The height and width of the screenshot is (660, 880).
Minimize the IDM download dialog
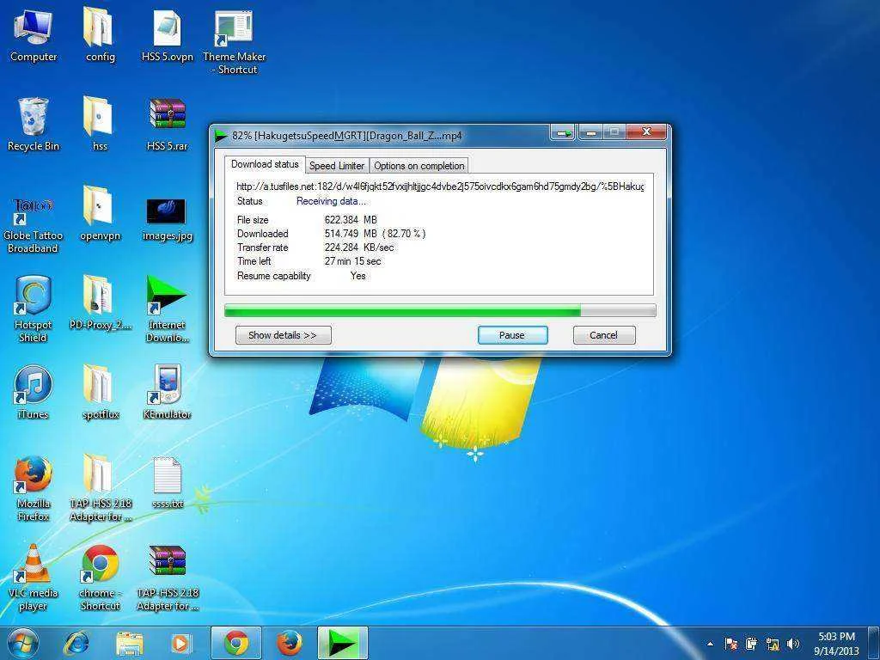[590, 132]
